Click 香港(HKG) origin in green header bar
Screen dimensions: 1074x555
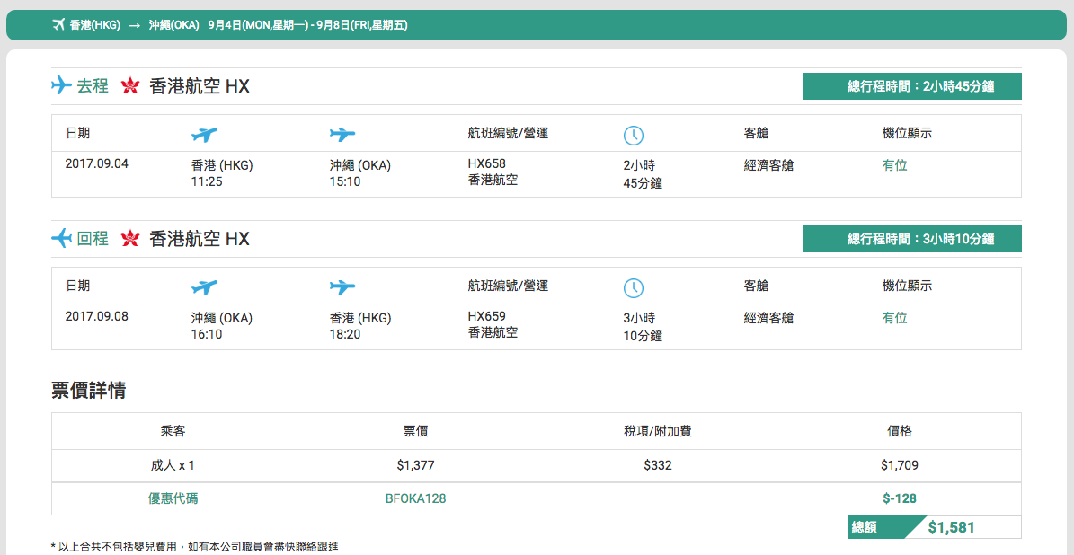coord(95,25)
